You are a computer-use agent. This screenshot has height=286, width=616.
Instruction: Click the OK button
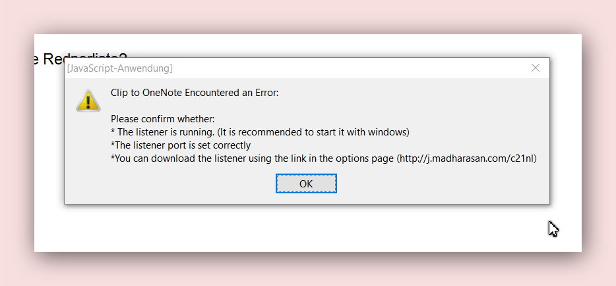tap(306, 183)
